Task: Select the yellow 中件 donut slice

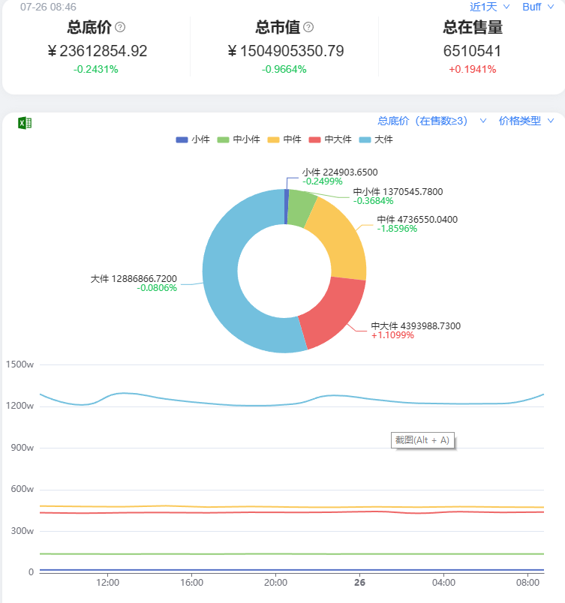Action: [338, 238]
